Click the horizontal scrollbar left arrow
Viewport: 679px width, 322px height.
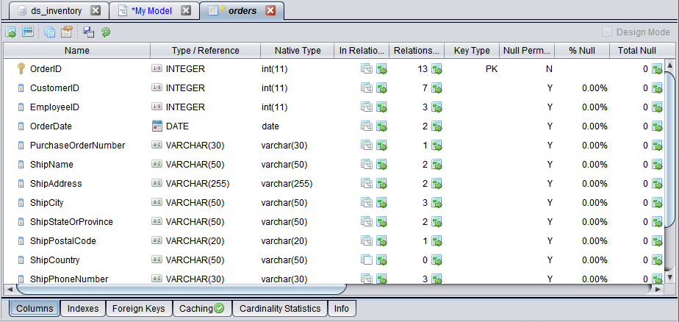tap(10, 289)
